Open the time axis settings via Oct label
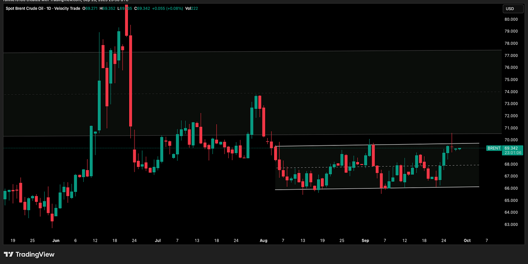Viewport: 528px width, 264px height. 467,240
